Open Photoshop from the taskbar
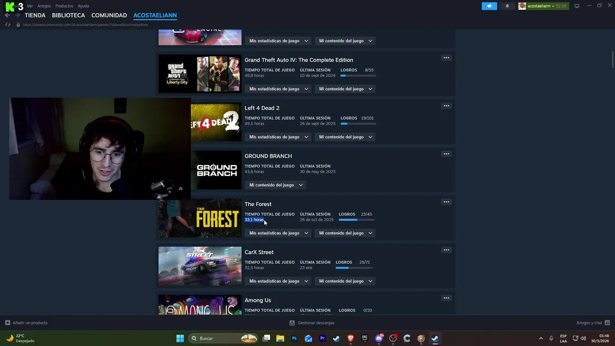The height and width of the screenshot is (346, 615). (294, 338)
